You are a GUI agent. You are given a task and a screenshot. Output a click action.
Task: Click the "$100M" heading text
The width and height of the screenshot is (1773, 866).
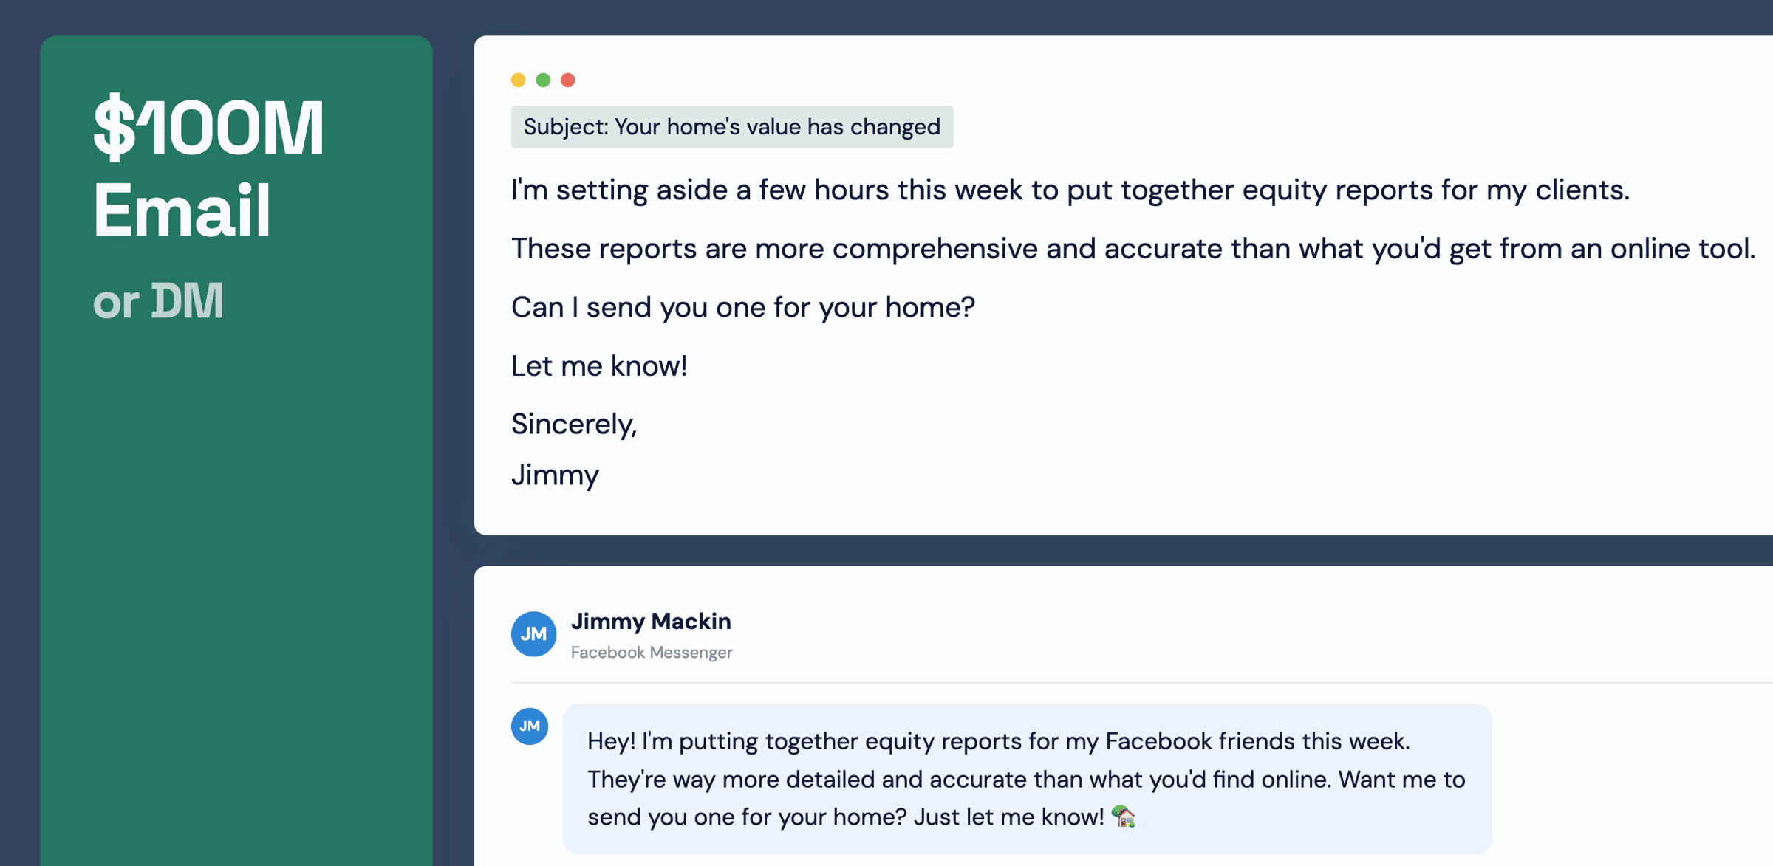tap(208, 127)
